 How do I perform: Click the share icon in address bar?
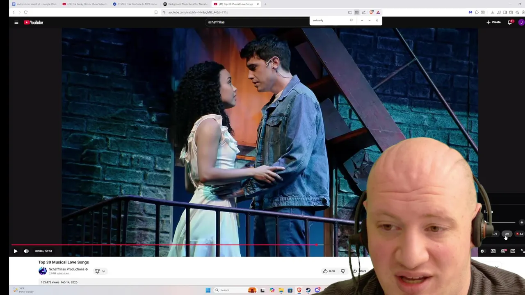(x=363, y=12)
